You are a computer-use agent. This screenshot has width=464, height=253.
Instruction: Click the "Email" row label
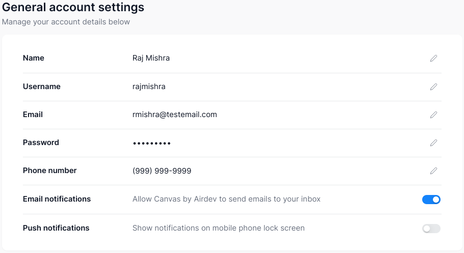pos(33,115)
